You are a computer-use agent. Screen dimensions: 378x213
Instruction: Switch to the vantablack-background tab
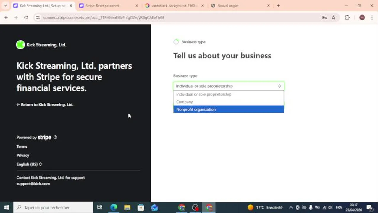point(174,6)
